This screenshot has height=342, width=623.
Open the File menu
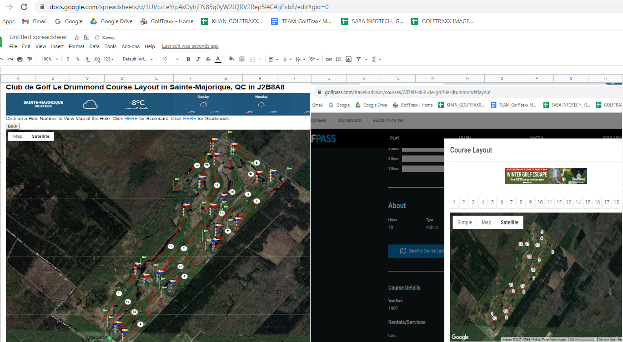(x=13, y=46)
